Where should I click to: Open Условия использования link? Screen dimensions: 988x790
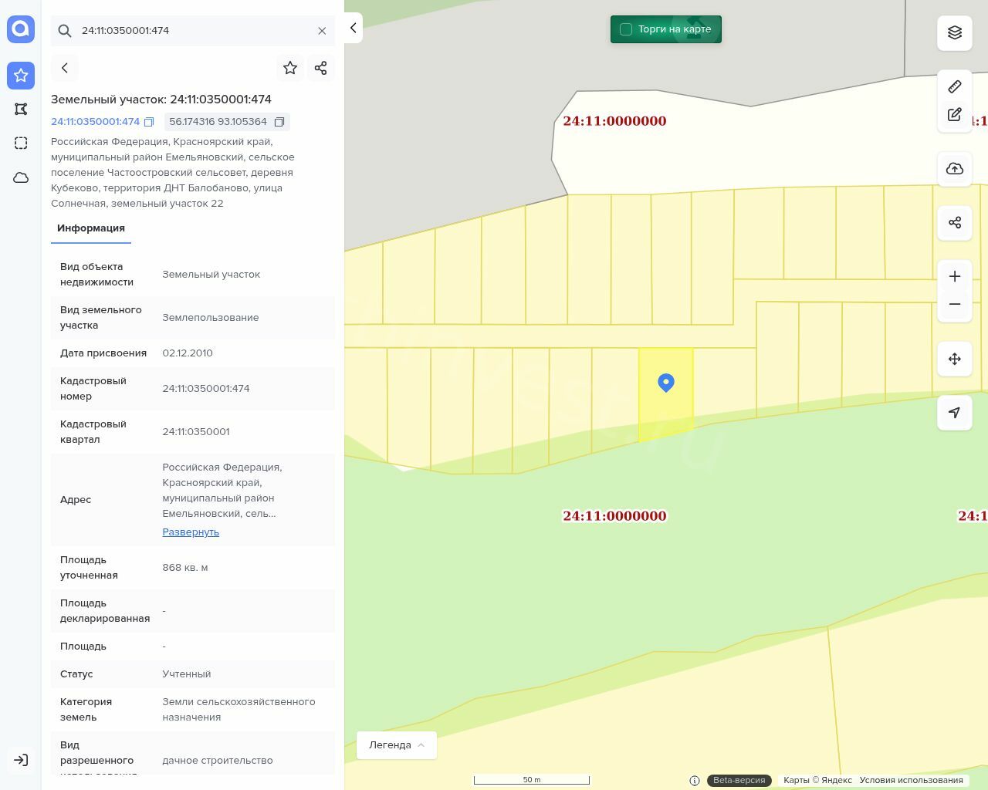(911, 780)
